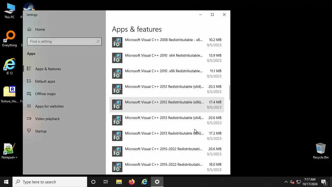Image resolution: width=332 pixels, height=187 pixels.
Task: Select Torture_Ho... desktop archive icon
Action: point(10,95)
